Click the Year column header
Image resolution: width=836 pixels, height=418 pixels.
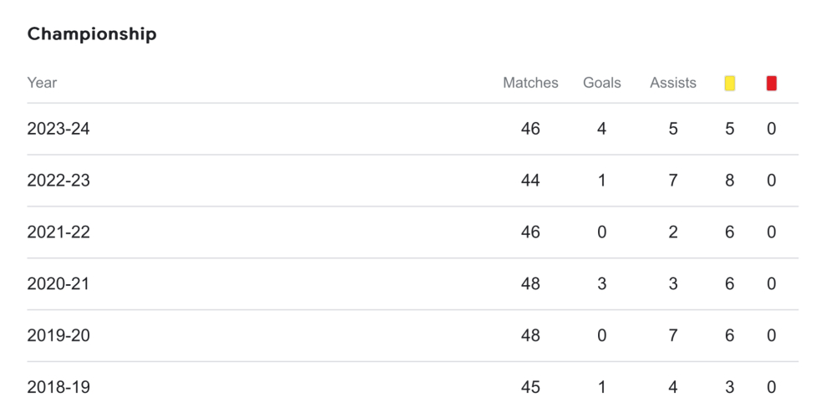(x=42, y=83)
